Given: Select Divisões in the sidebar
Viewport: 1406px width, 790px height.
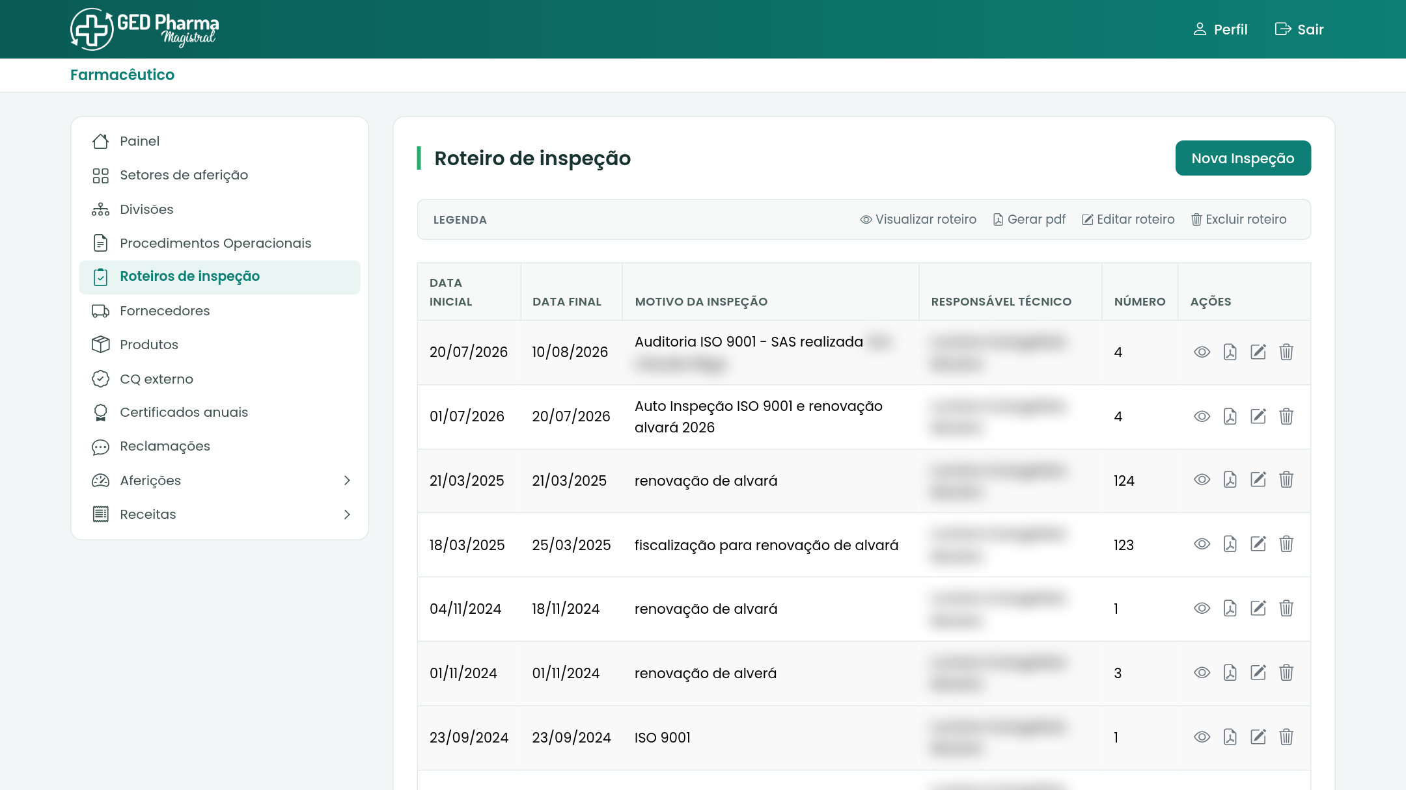Looking at the screenshot, I should [219, 209].
